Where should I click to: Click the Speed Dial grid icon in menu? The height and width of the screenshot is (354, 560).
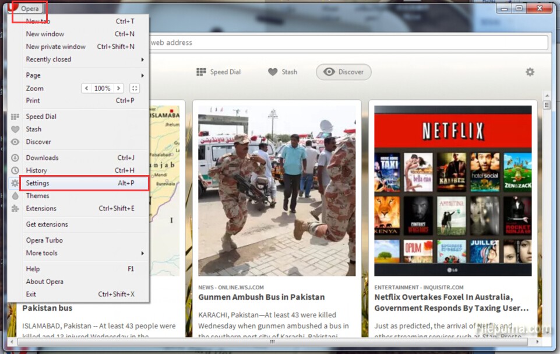pos(15,117)
